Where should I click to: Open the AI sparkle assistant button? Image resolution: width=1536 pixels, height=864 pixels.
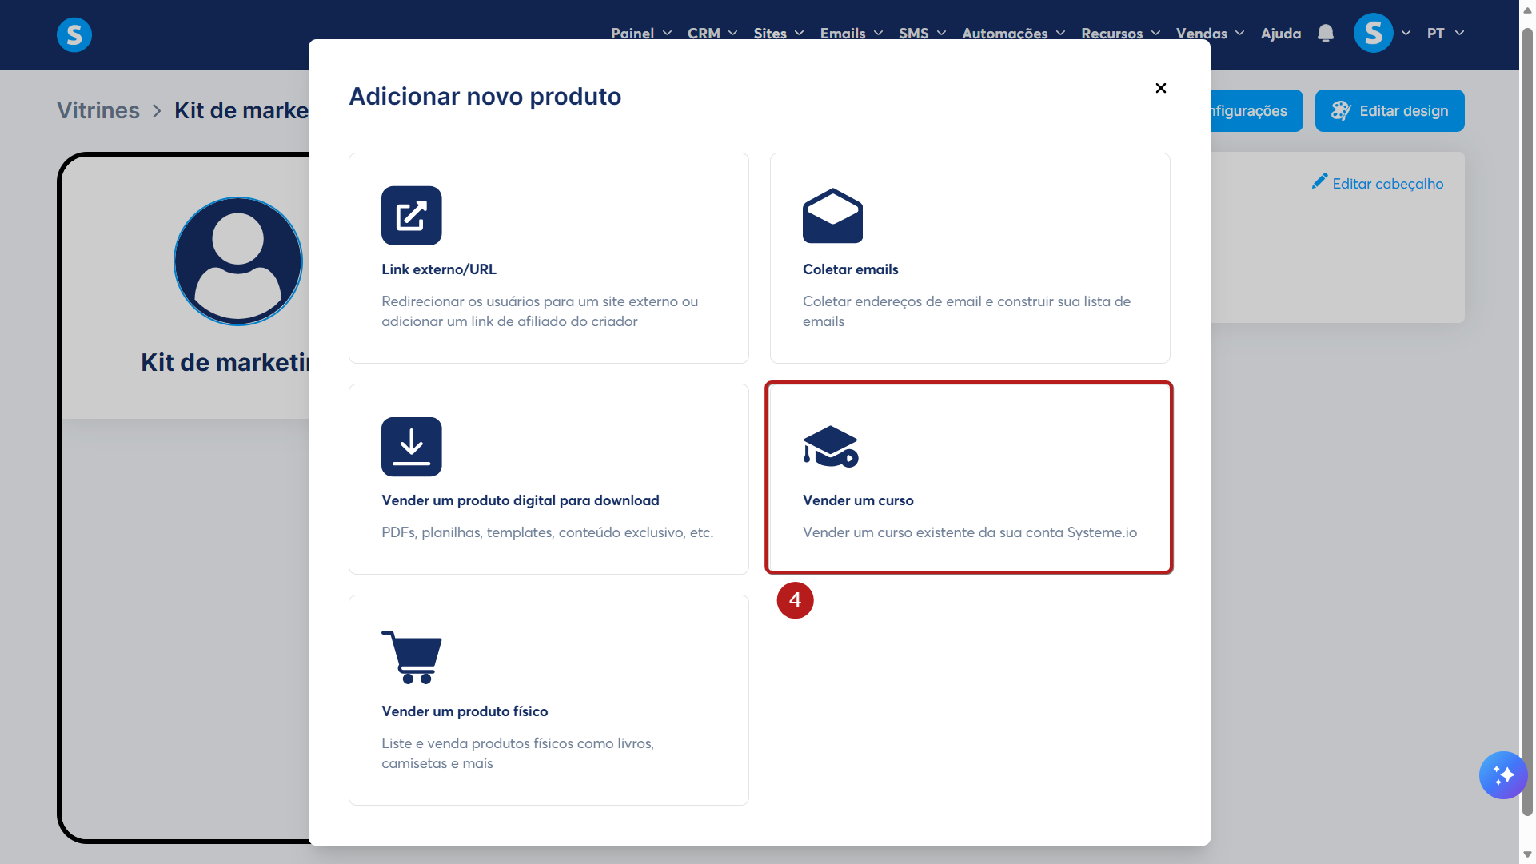(x=1502, y=775)
